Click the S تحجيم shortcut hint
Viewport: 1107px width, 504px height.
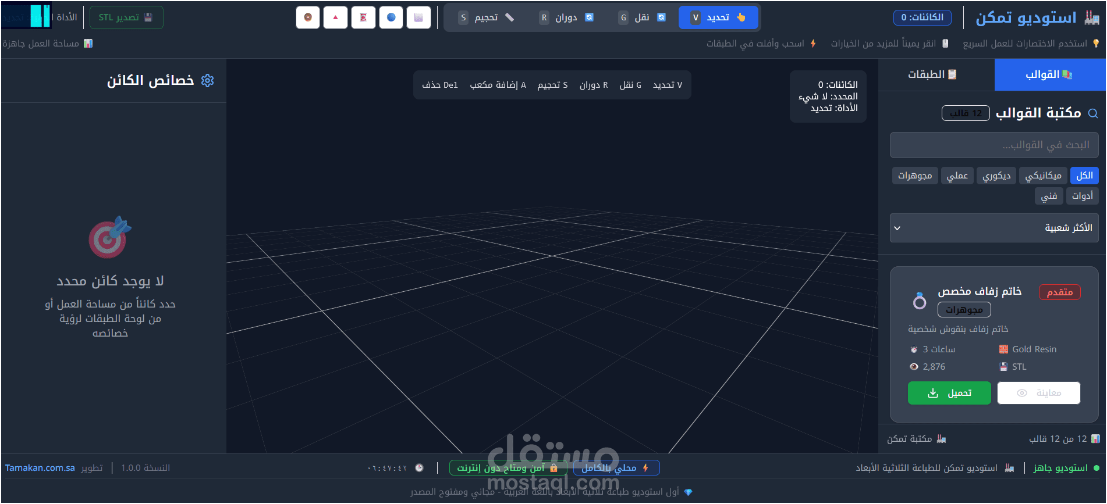[552, 85]
